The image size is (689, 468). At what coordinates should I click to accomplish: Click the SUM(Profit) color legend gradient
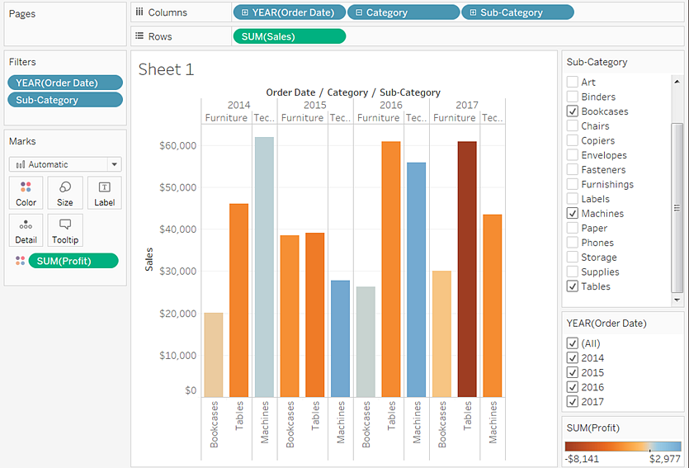click(622, 446)
